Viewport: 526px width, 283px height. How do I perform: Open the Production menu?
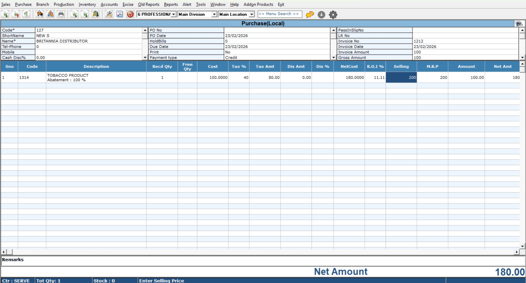(64, 4)
